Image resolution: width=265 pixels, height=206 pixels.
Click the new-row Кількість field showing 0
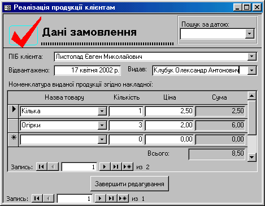point(126,139)
